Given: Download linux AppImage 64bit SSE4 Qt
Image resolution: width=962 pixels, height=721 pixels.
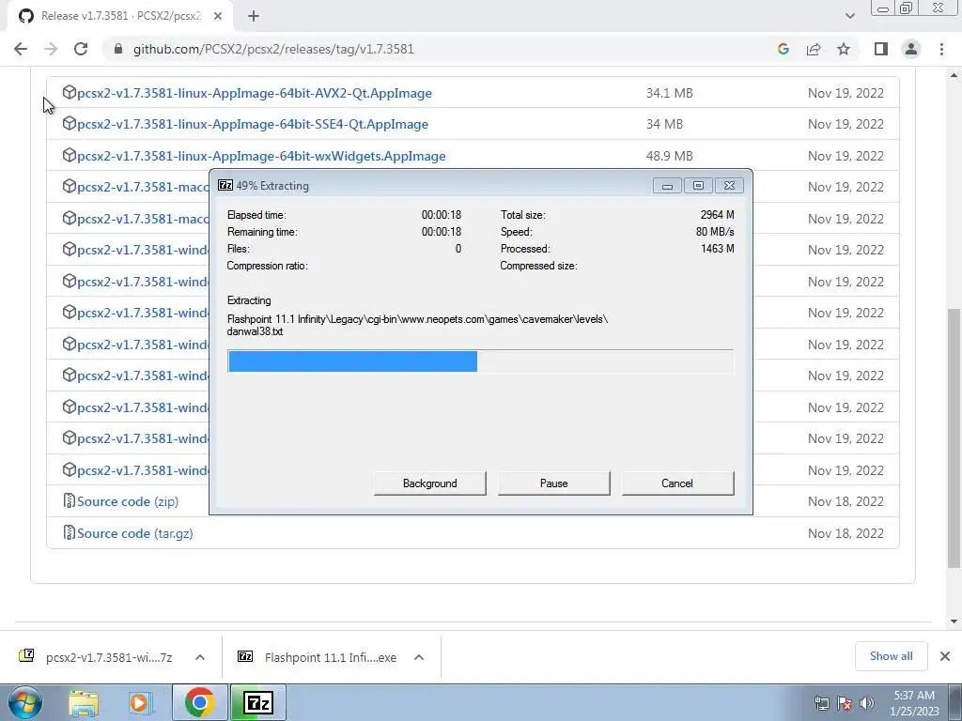Looking at the screenshot, I should point(253,125).
